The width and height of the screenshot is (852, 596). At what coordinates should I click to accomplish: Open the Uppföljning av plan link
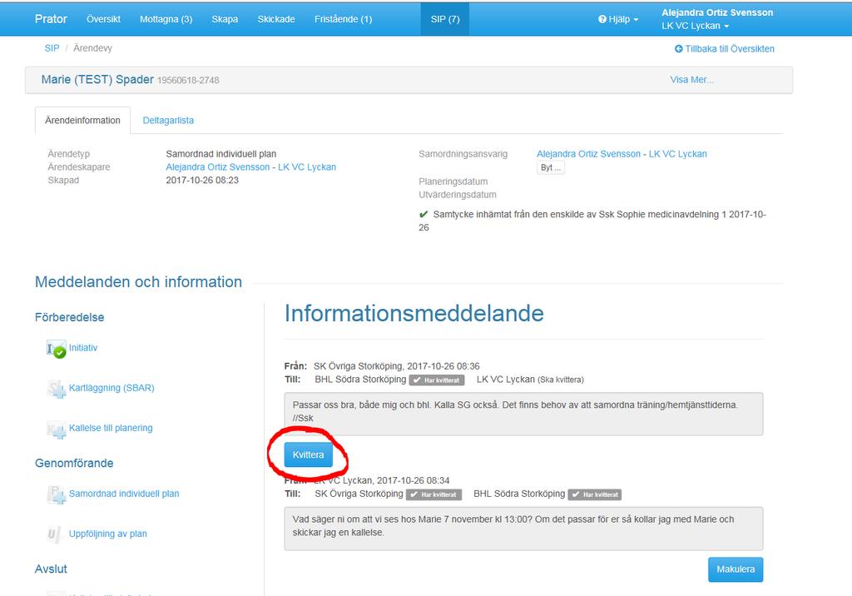107,534
